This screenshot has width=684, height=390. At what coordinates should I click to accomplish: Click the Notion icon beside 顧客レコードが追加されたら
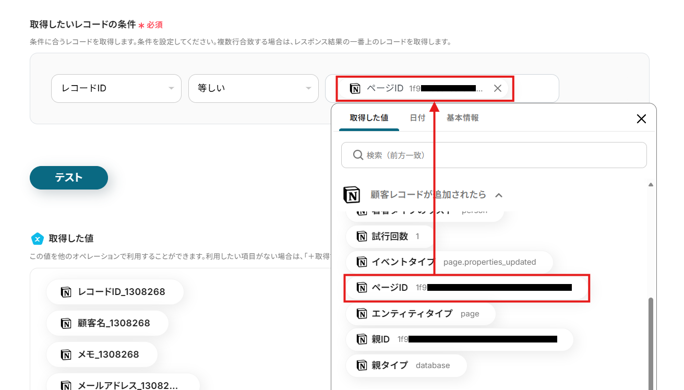pos(352,195)
